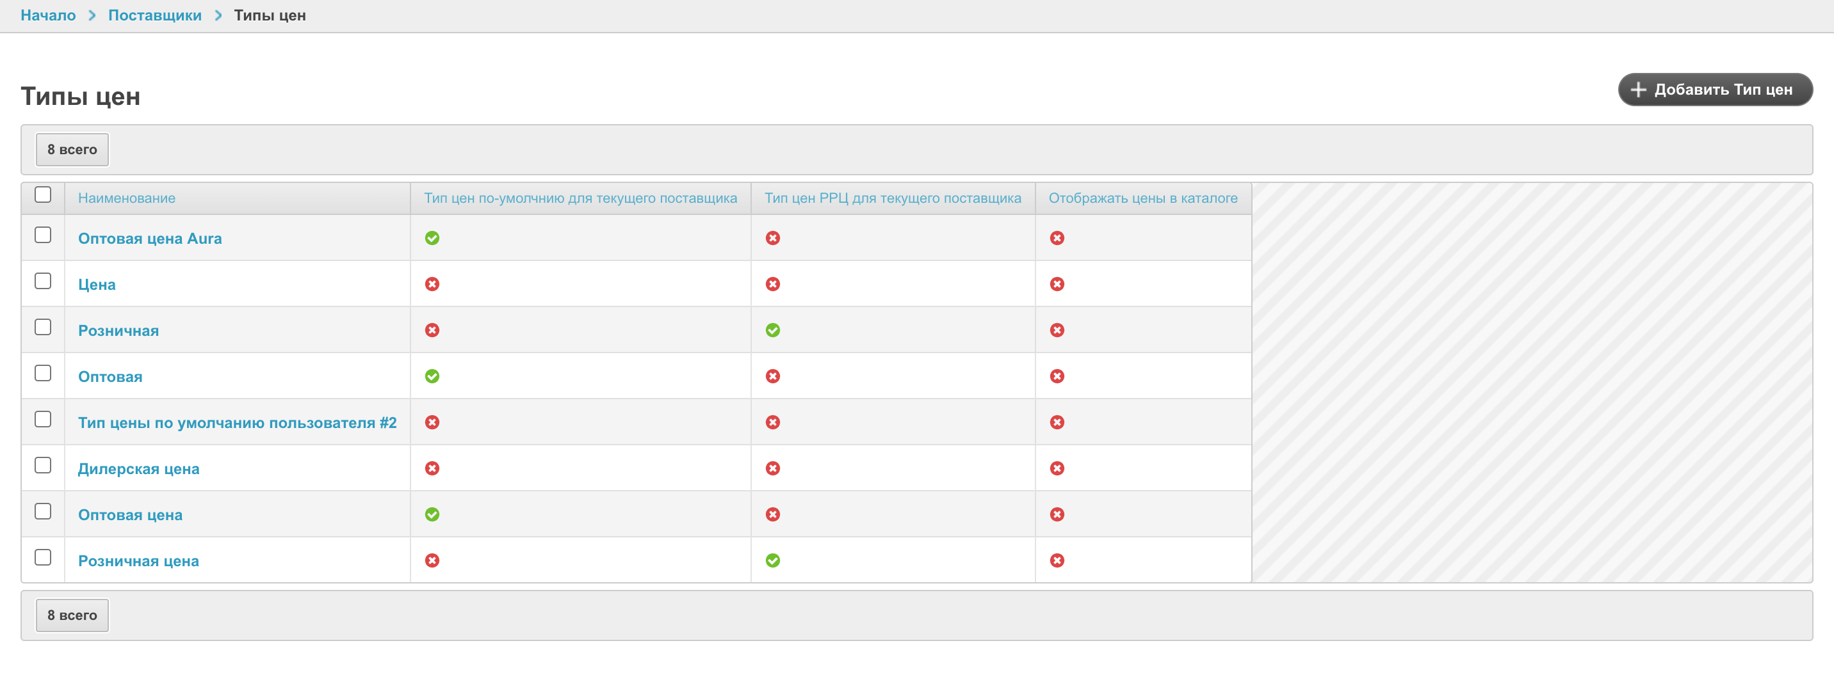The height and width of the screenshot is (682, 1834).
Task: Click green default check in Оптовая цена row
Action: pos(432,514)
